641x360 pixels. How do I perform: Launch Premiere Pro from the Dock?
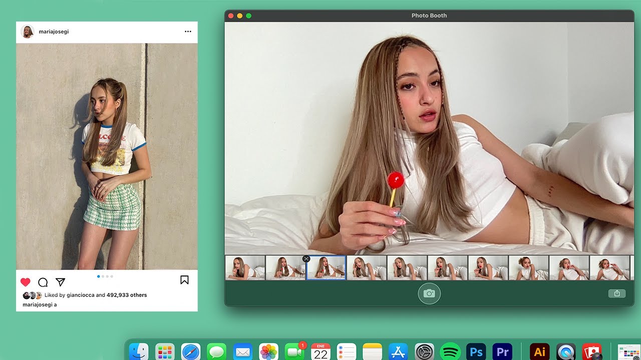click(x=502, y=351)
